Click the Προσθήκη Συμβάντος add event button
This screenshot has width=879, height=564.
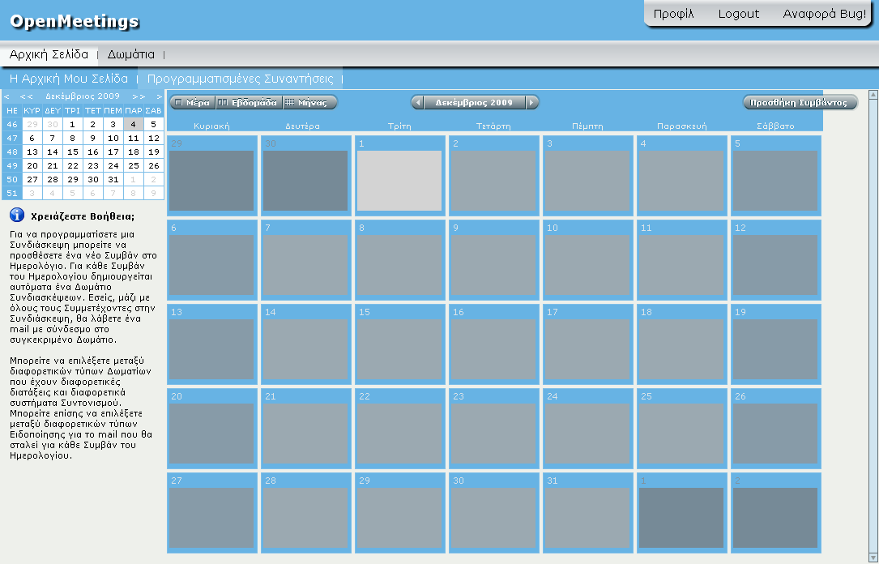tap(800, 103)
